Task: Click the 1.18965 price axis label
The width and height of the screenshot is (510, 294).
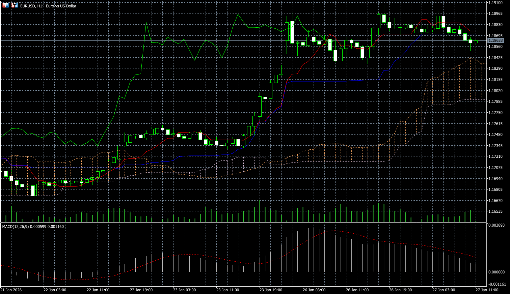Action: [496, 13]
